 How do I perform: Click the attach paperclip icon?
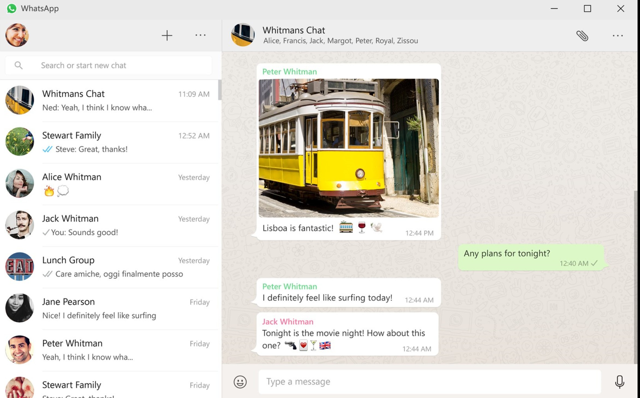[582, 36]
